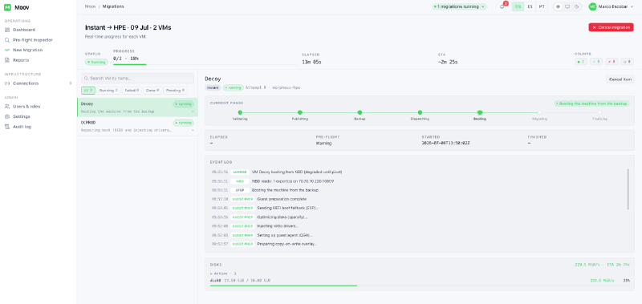Open Users & roles
The image size is (642, 304).
point(26,107)
